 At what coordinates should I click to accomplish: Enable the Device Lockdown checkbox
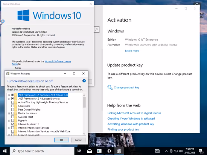[12, 113]
